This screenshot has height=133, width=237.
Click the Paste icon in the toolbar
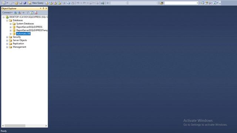(73, 3)
